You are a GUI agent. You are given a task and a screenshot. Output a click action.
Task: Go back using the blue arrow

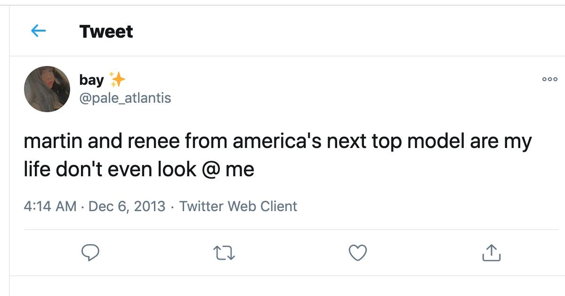pos(38,32)
